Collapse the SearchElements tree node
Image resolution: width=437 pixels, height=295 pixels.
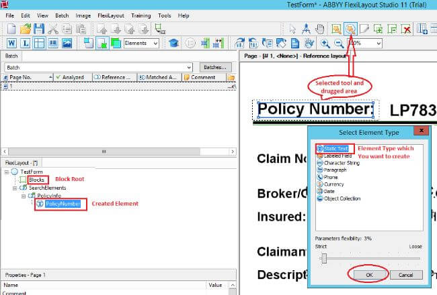tap(15, 188)
